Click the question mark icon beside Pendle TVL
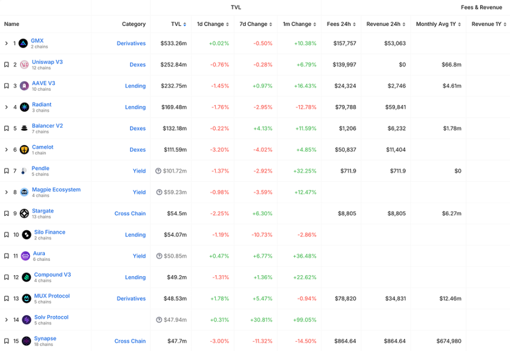The width and height of the screenshot is (510, 351). point(159,171)
